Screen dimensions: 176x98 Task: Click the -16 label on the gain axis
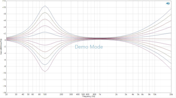pos(4,93)
